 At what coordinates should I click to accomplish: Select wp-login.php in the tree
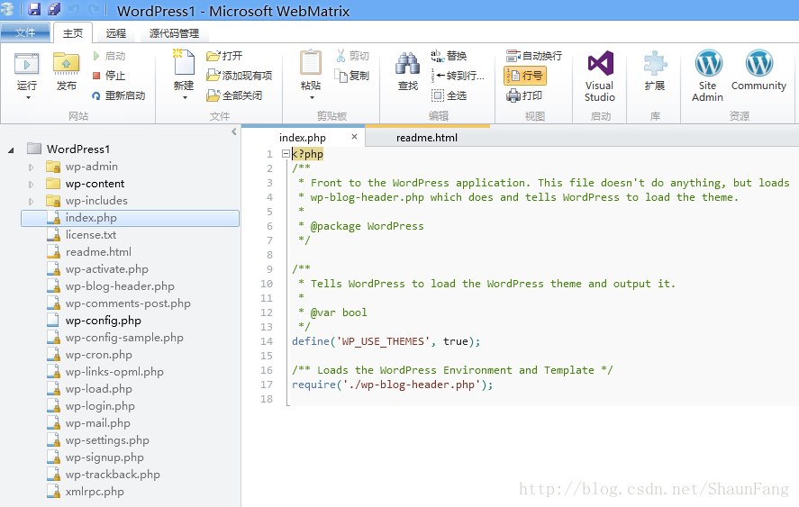click(100, 406)
